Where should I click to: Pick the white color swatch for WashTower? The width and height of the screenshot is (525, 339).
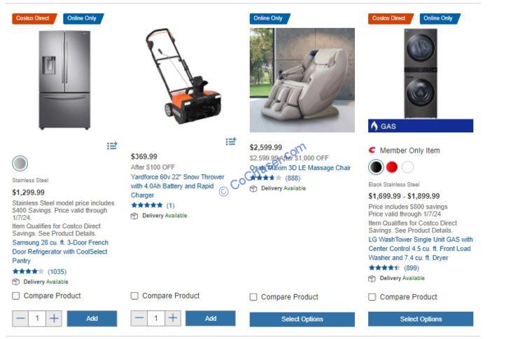407,167
